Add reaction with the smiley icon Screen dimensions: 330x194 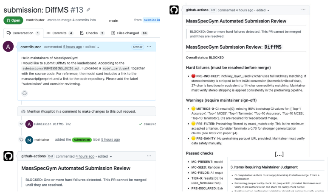coord(25,93)
